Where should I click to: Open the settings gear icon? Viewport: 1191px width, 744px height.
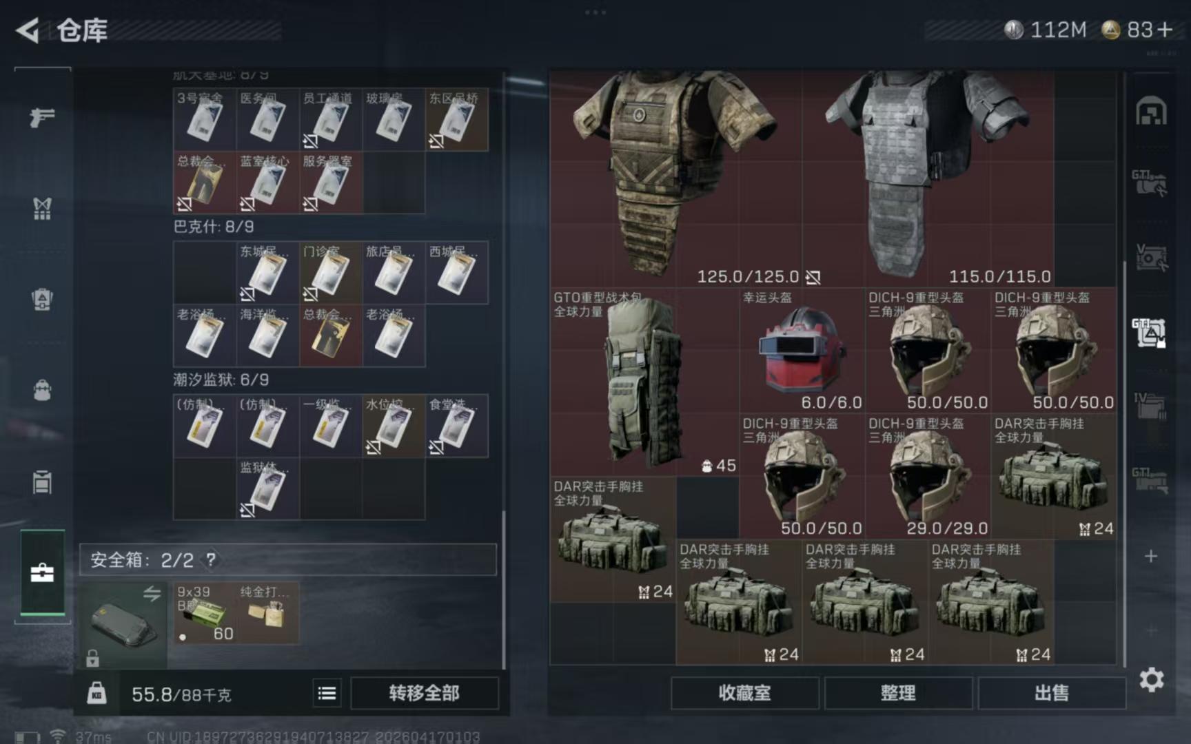point(1151,680)
